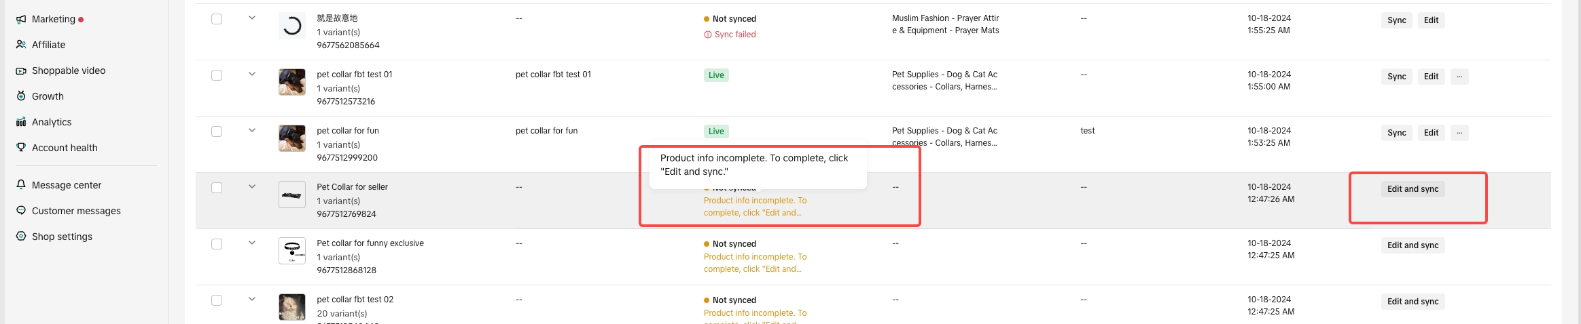
Task: Expand Pet collar for funny exclusive row
Action: (252, 243)
